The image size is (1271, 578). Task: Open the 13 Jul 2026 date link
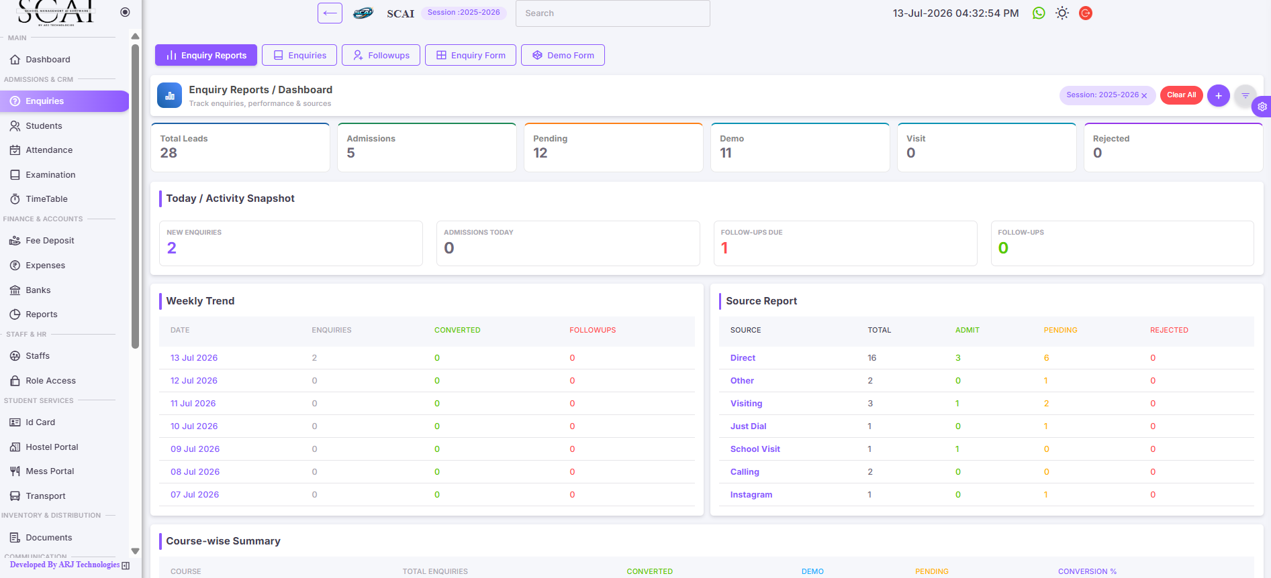[194, 358]
